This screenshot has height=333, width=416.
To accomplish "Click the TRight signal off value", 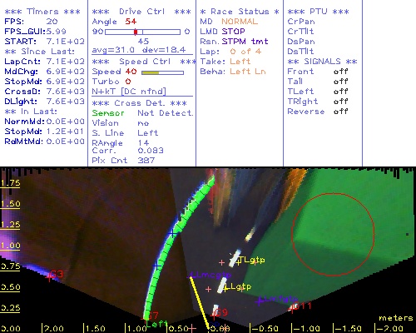I will point(340,102).
